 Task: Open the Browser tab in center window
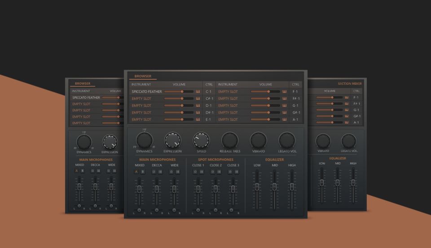(x=143, y=76)
